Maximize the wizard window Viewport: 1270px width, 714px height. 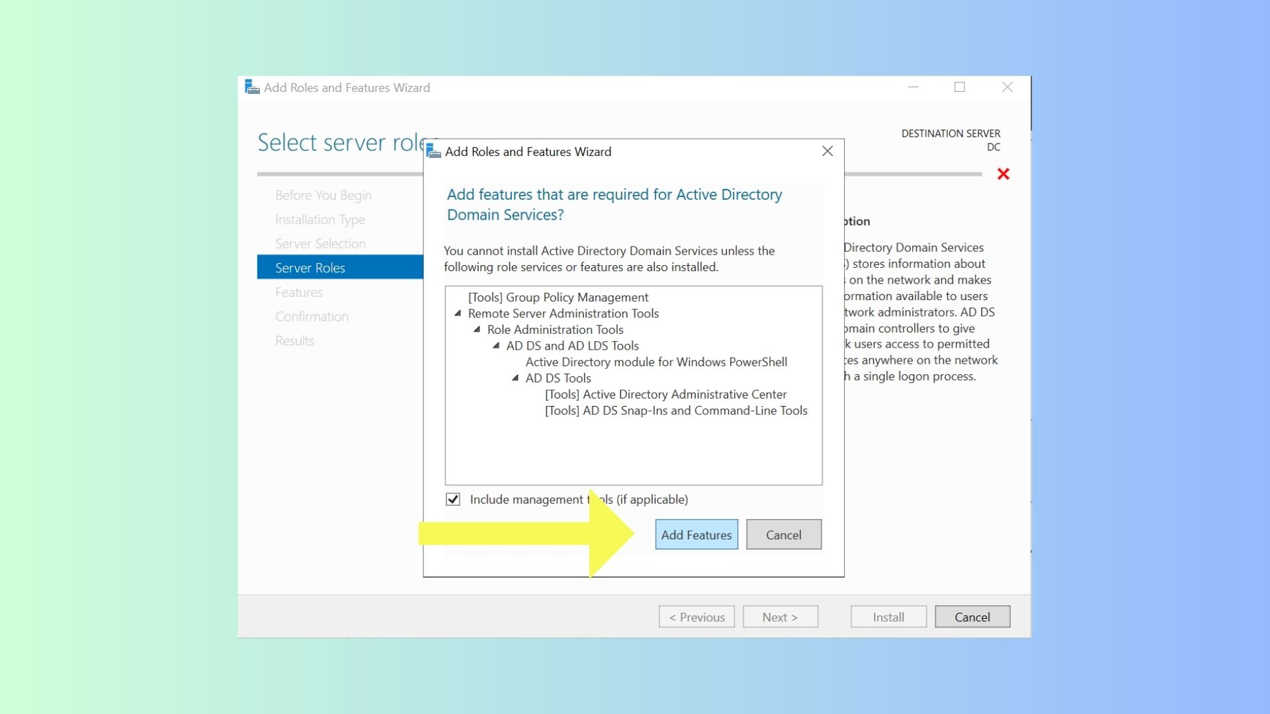[x=959, y=87]
